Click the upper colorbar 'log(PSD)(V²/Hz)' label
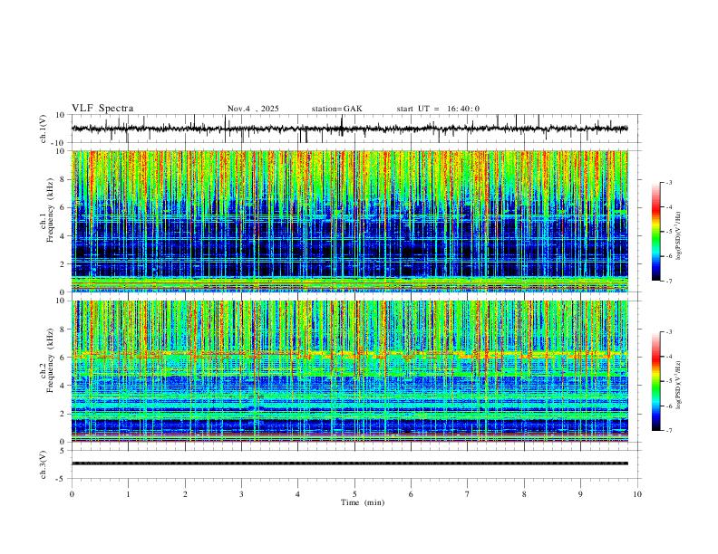Screen dimensions: 718x554 (678, 236)
